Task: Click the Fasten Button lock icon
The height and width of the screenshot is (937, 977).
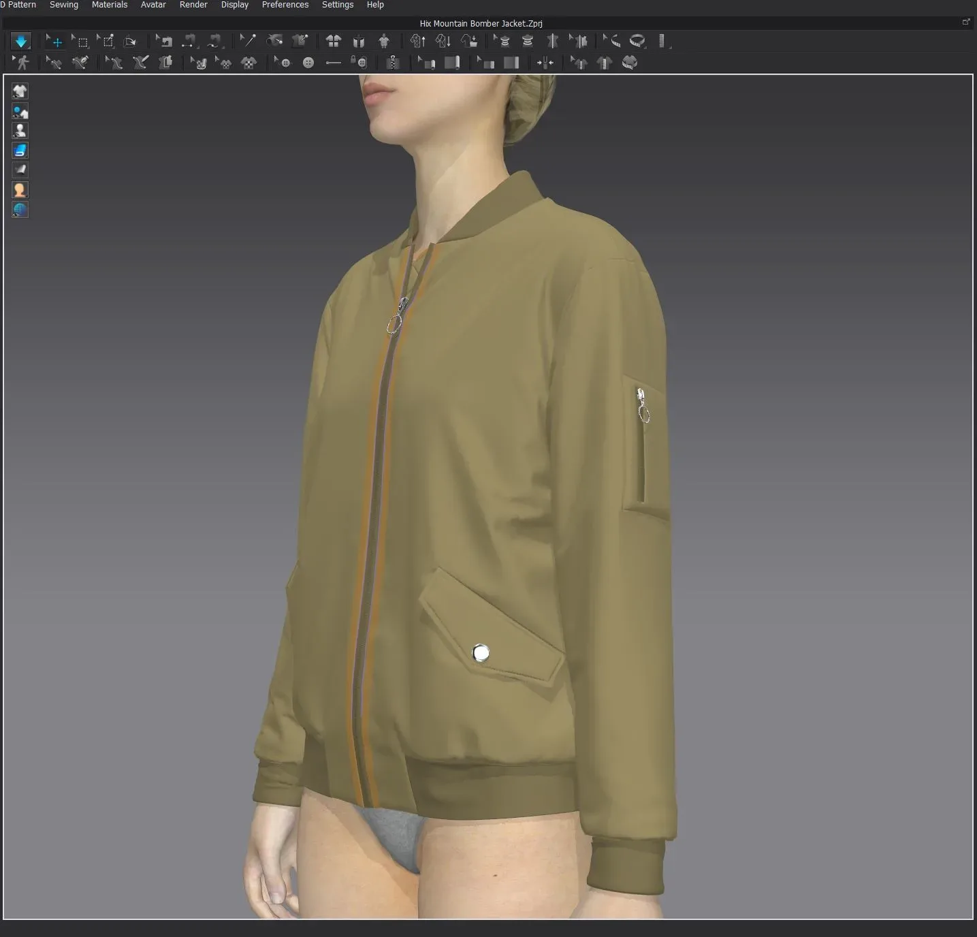Action: [359, 63]
